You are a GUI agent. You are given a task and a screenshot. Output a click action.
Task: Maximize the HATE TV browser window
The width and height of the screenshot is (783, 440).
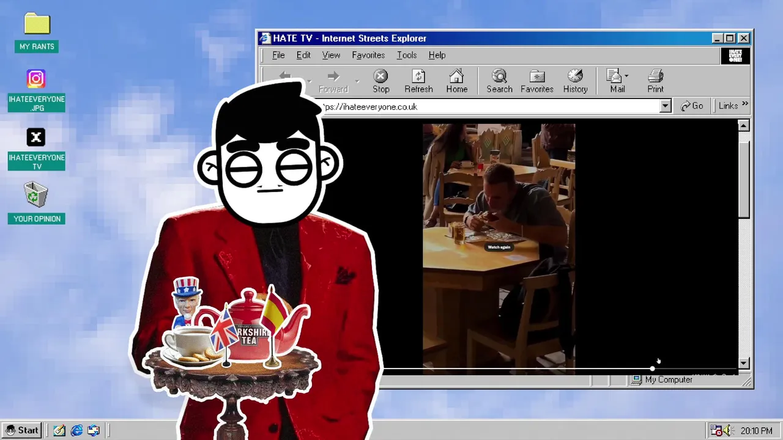coord(730,38)
